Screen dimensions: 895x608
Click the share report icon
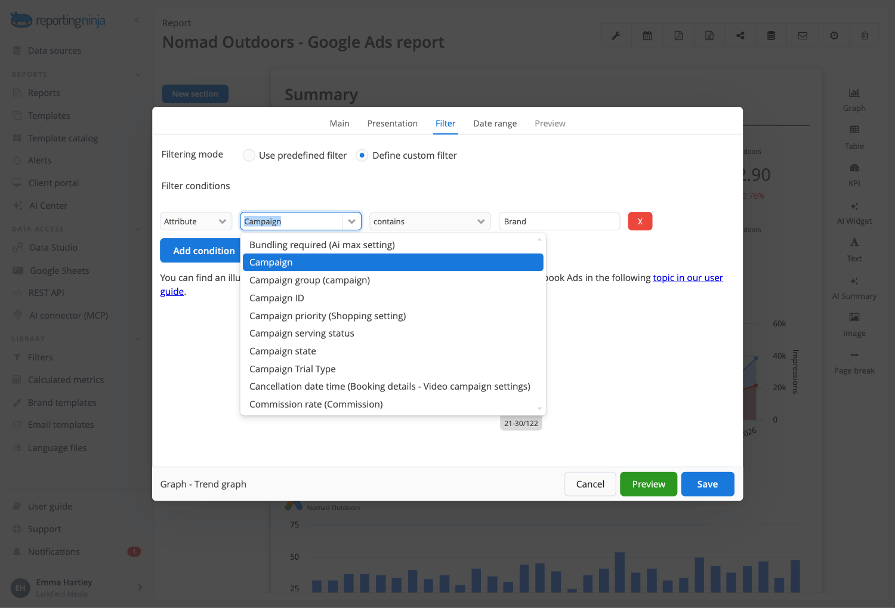[x=740, y=36]
